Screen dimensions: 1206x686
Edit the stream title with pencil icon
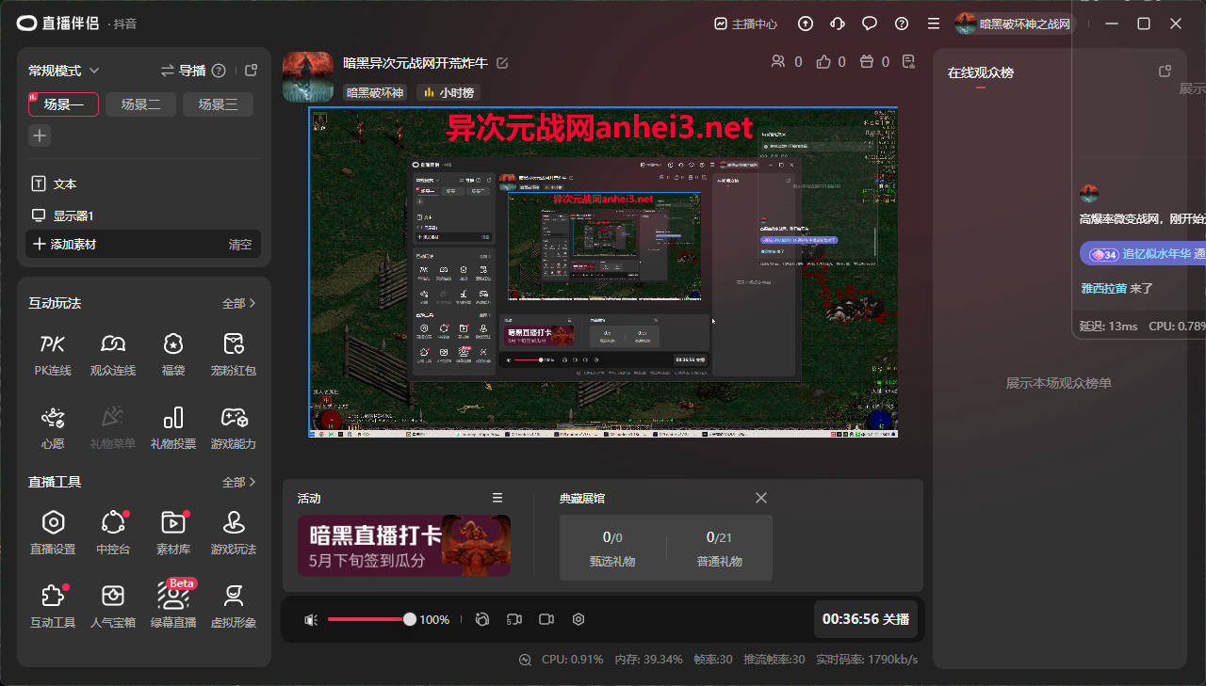502,63
